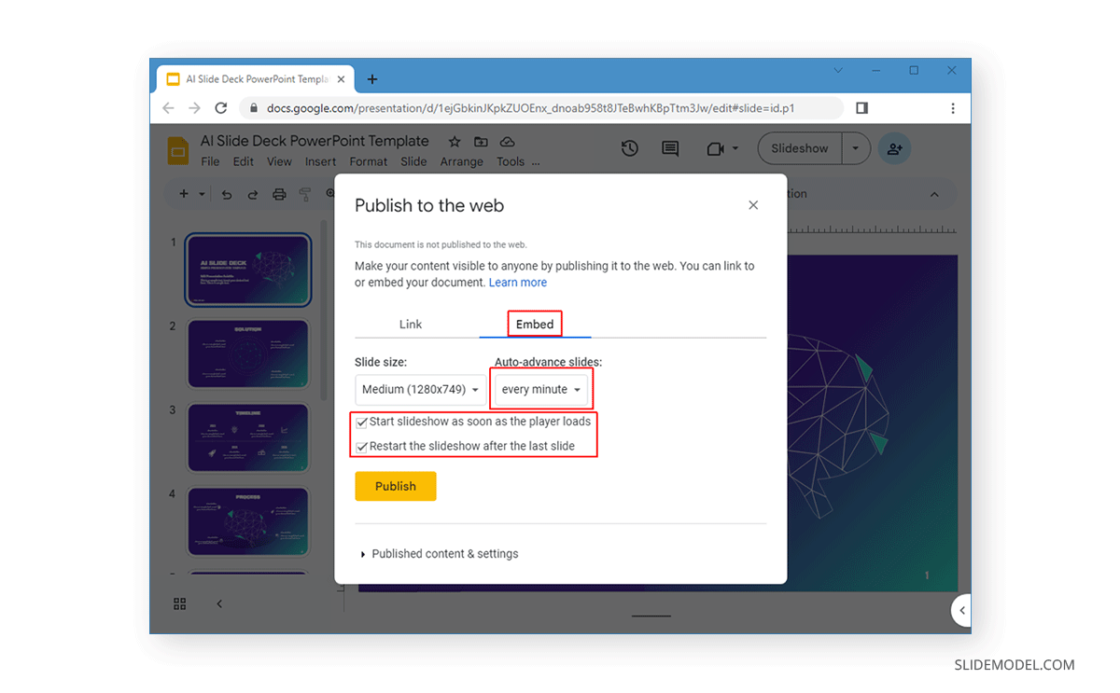Viewport: 1120px width, 693px height.
Task: Open the Slide size dropdown
Action: pyautogui.click(x=420, y=389)
